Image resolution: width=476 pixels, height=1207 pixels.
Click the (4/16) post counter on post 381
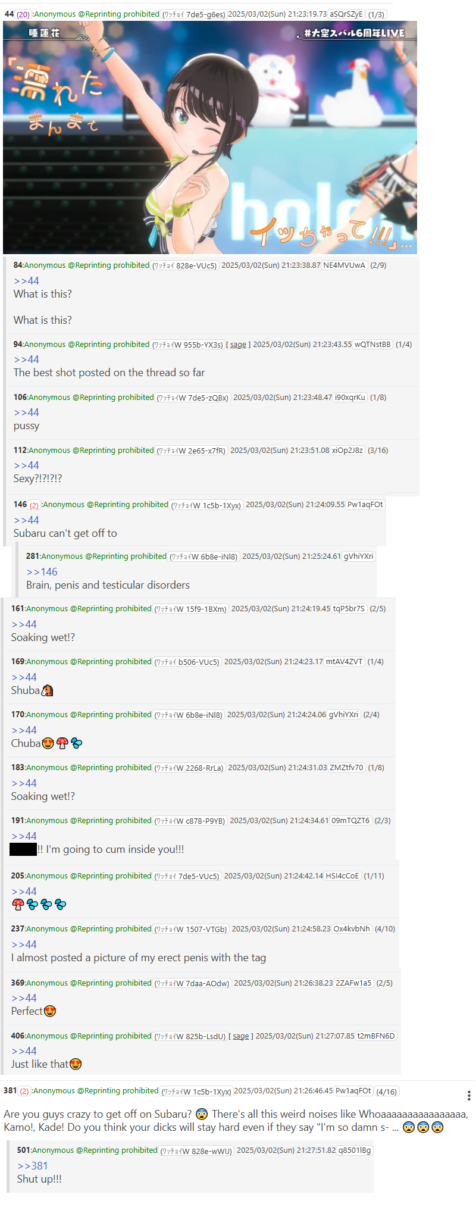(x=387, y=1092)
